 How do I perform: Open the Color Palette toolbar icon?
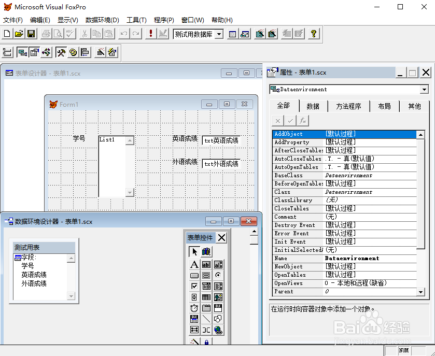(x=73, y=52)
